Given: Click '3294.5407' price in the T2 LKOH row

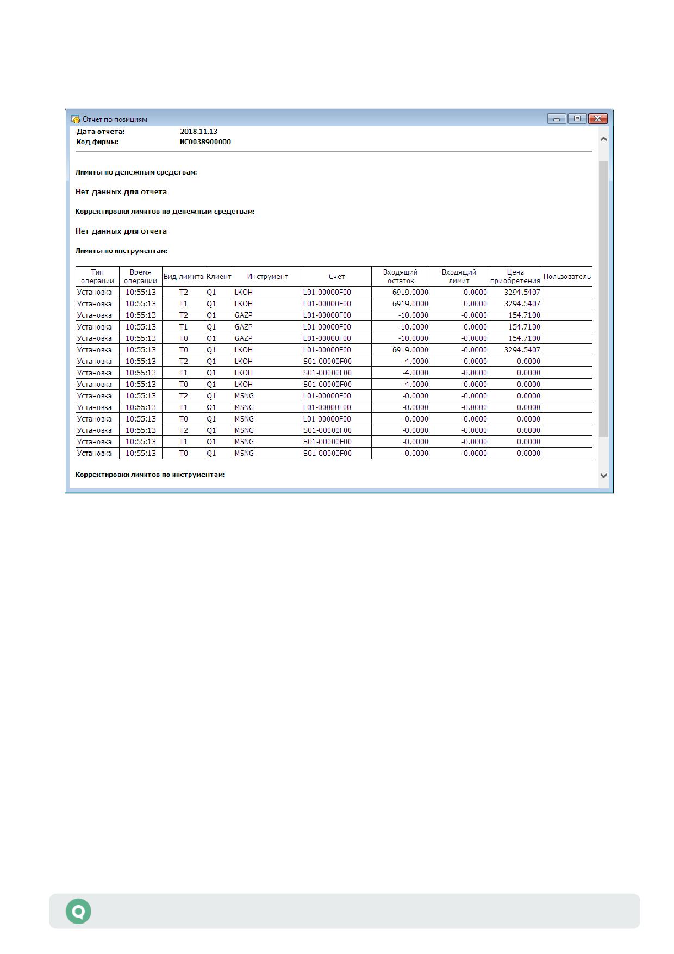Looking at the screenshot, I should pos(522,292).
